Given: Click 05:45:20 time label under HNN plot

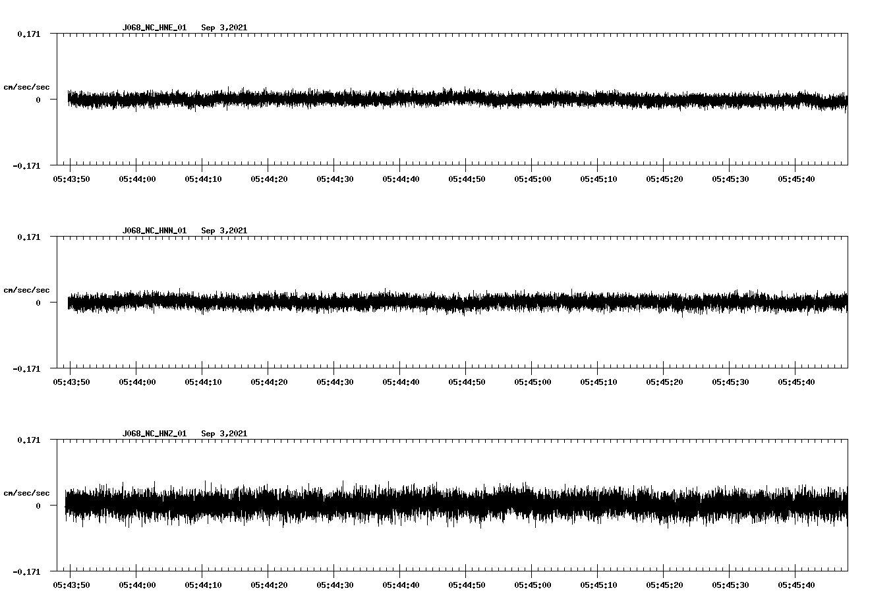Looking at the screenshot, I should pos(664,382).
